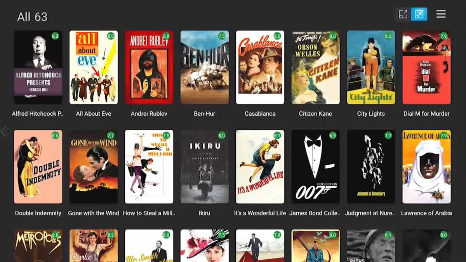Click 'It's a Wonderful Life' title text
The image size is (466, 262).
point(260,213)
